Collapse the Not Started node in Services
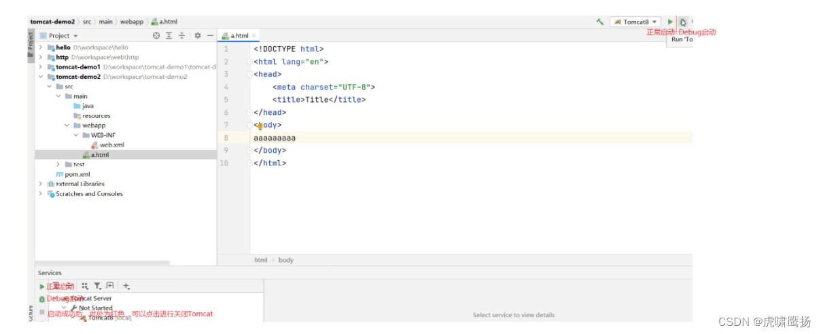This screenshot has width=821, height=334. (65, 308)
